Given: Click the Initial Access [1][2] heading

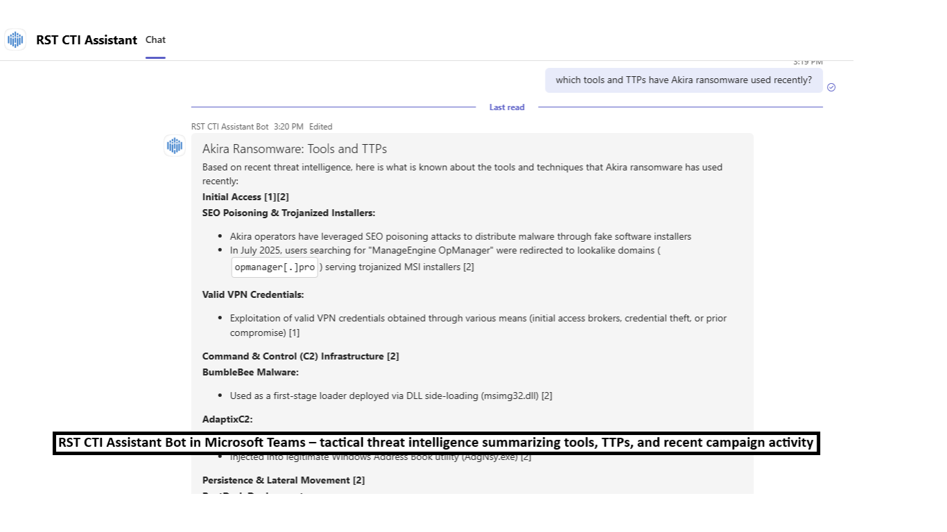Looking at the screenshot, I should [x=245, y=197].
